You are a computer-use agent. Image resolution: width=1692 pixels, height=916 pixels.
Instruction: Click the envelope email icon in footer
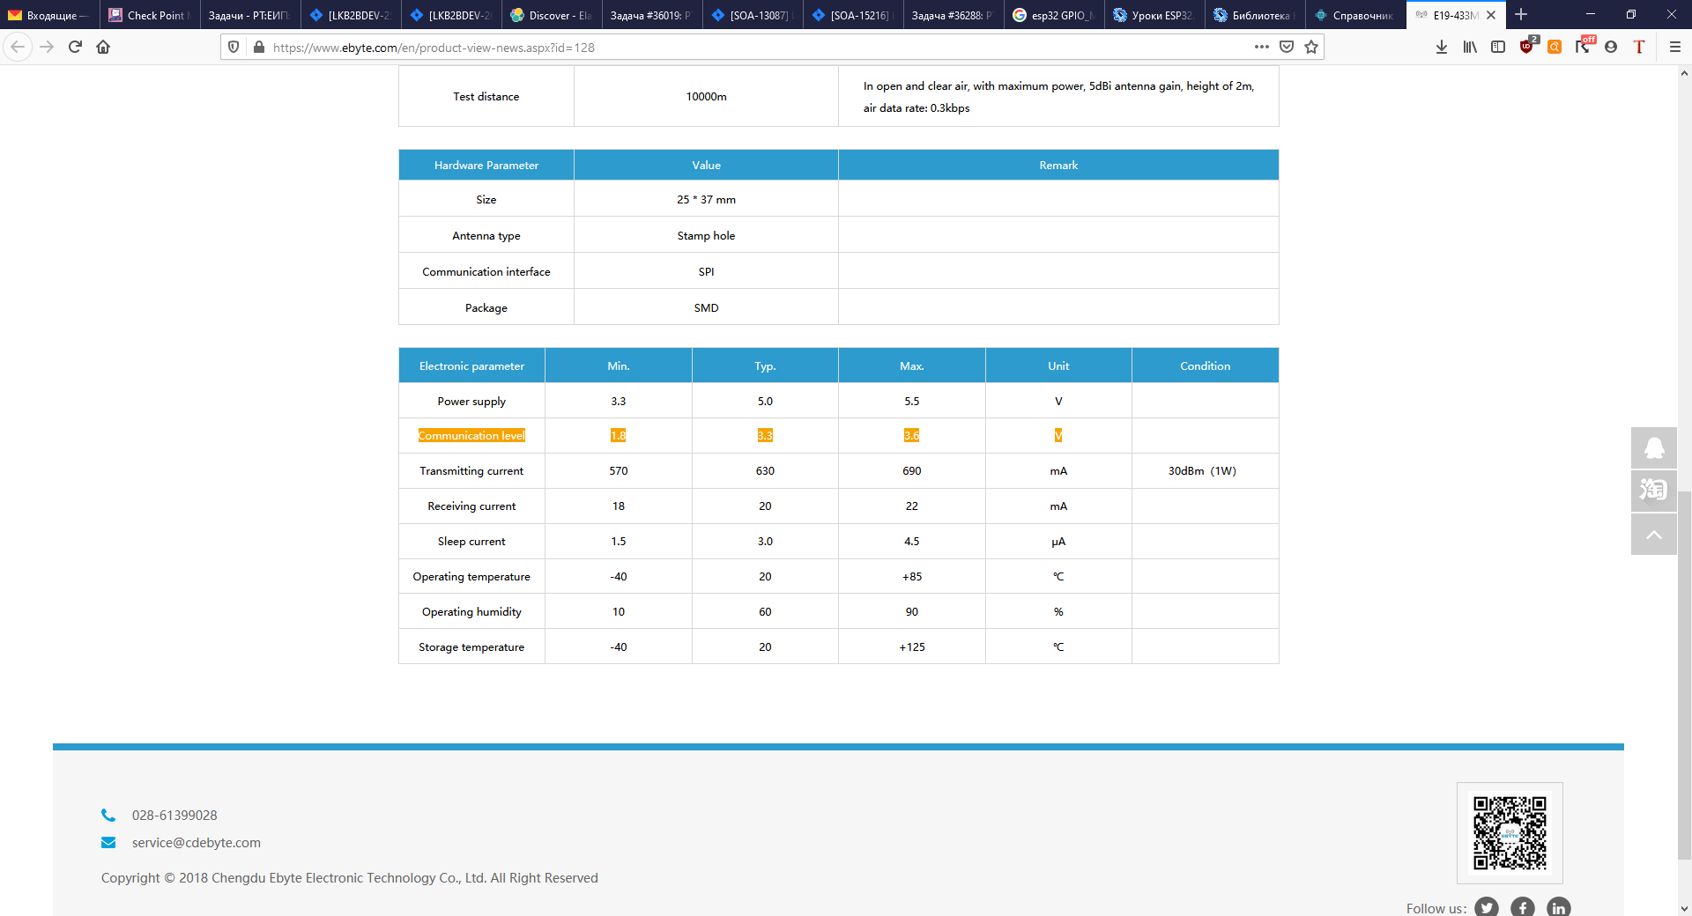click(x=108, y=843)
